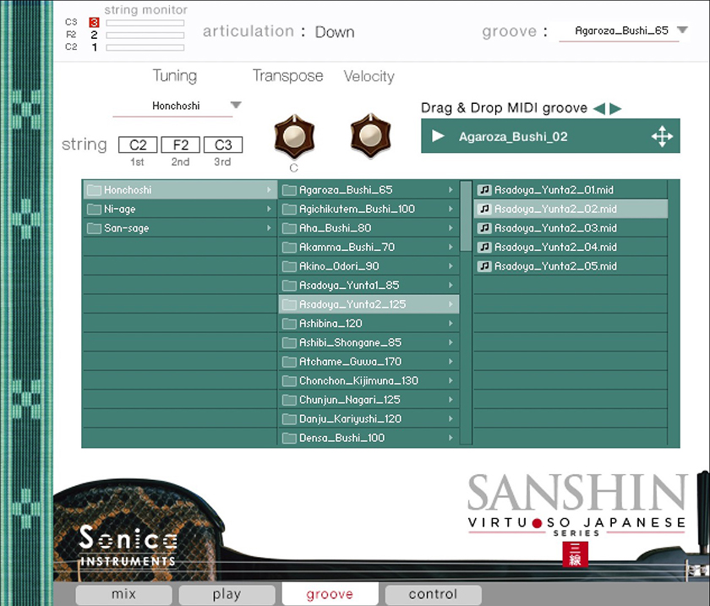710x606 pixels.
Task: Click folder icon beside Atchame_Guwa_170
Action: tap(289, 362)
